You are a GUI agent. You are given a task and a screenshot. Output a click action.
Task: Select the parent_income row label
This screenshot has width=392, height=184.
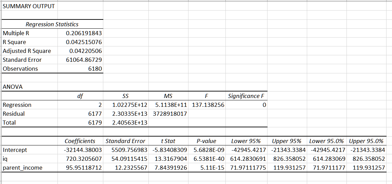pos(30,168)
